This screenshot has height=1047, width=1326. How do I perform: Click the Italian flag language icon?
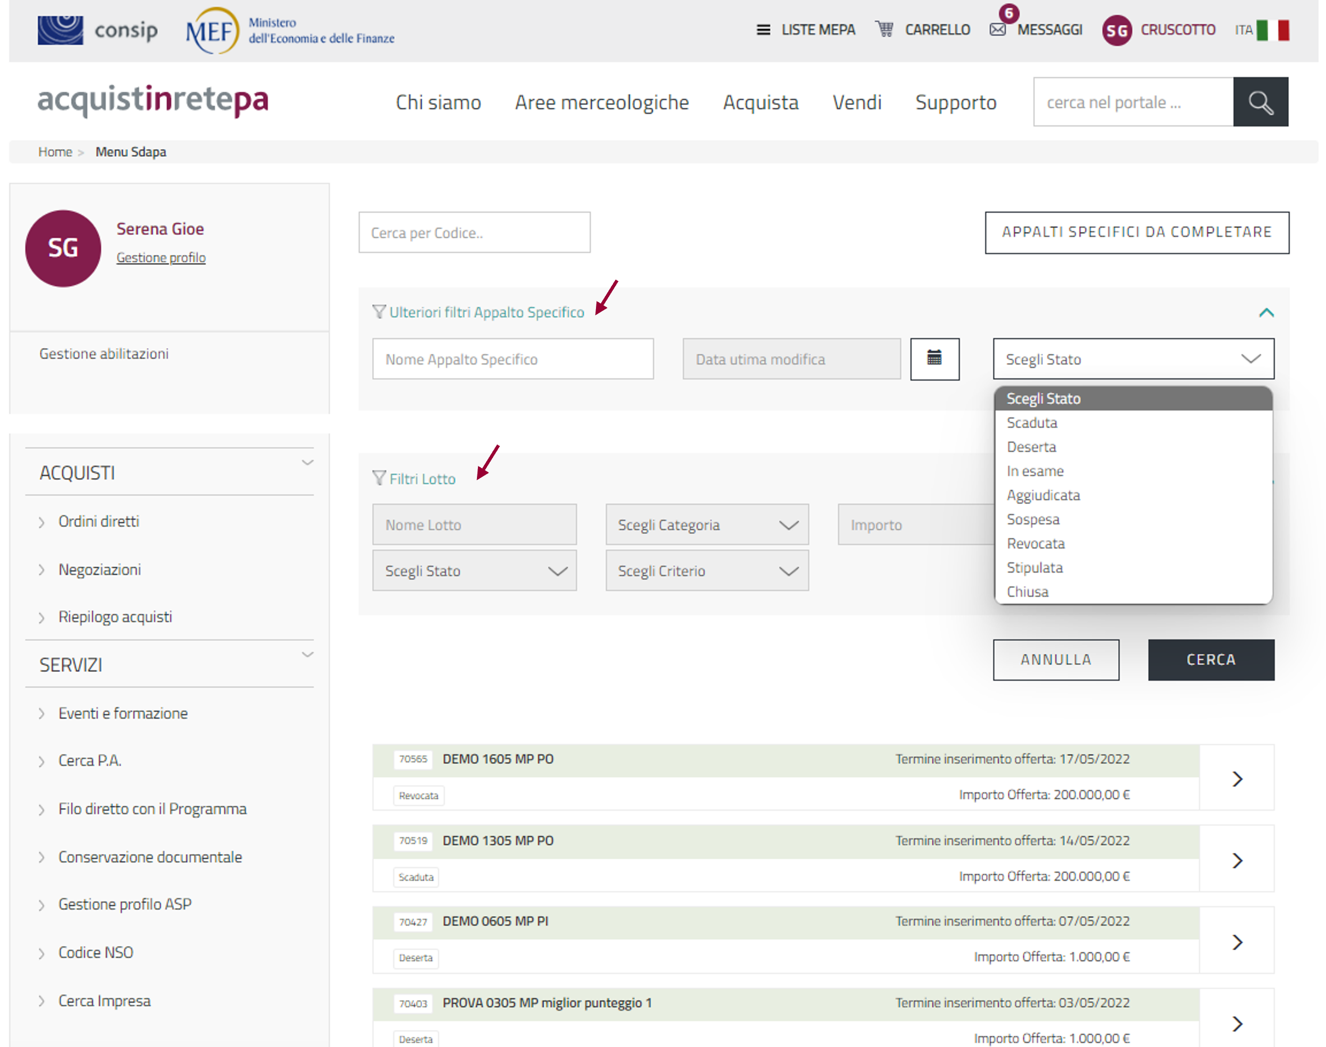click(x=1272, y=30)
